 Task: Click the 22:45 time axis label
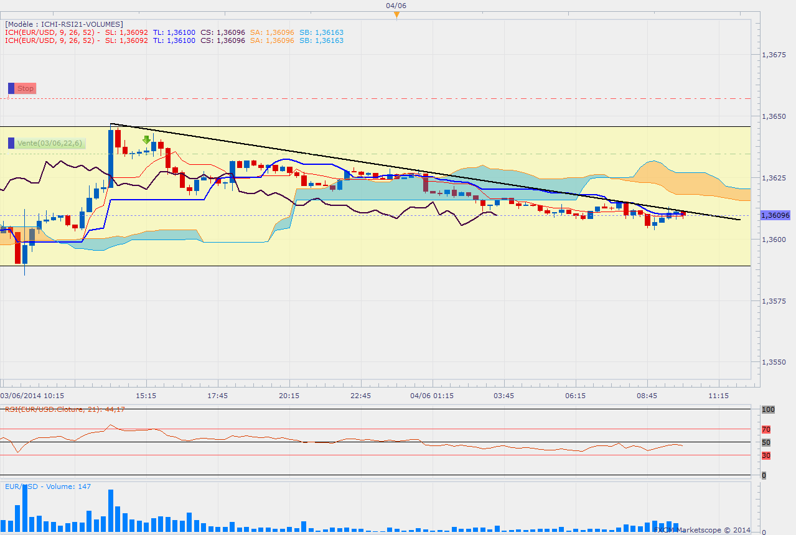click(361, 396)
